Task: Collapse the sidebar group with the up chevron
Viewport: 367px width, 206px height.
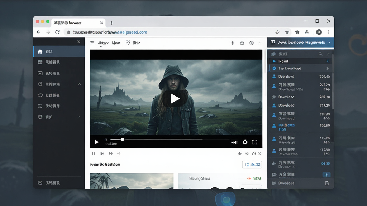Action: [x=79, y=84]
